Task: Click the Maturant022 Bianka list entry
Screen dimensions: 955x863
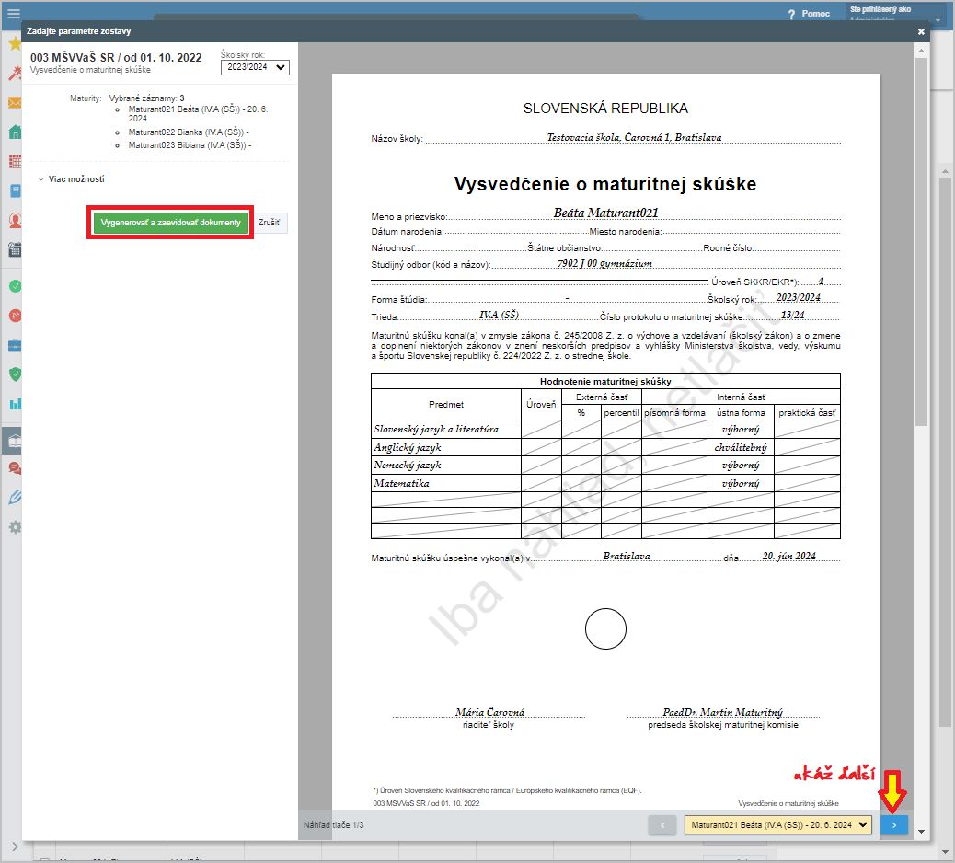Action: pyautogui.click(x=189, y=132)
